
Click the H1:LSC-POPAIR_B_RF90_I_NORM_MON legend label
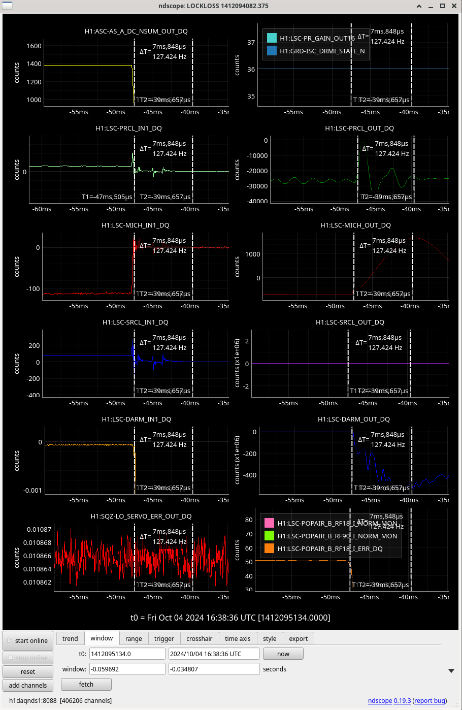(x=338, y=536)
